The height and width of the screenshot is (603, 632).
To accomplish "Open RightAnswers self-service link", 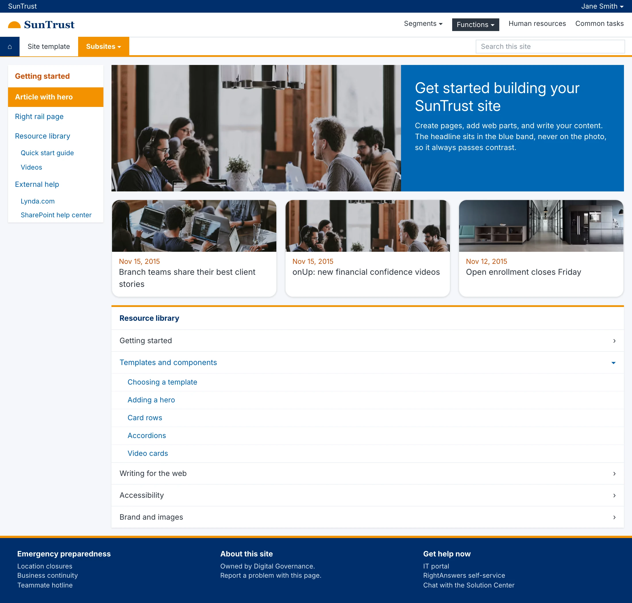I will 464,576.
